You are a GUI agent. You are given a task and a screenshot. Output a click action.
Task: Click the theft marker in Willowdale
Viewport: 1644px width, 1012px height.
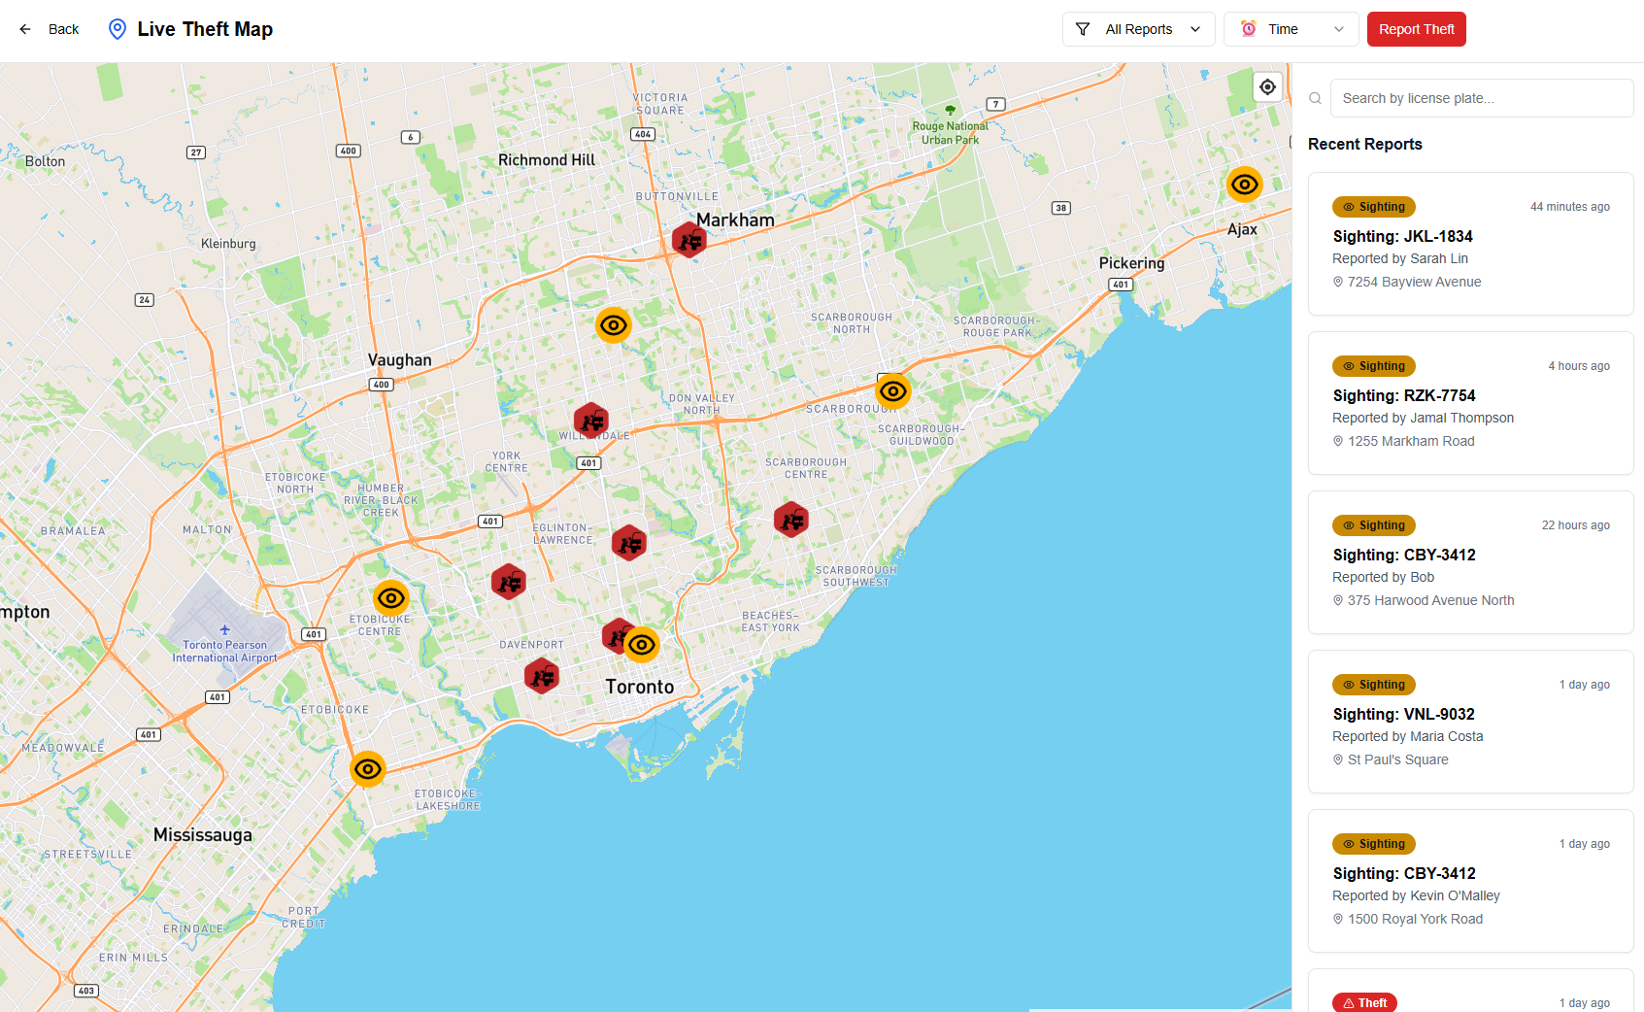coord(590,421)
